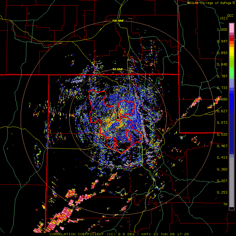Pick the light pink segment of the color bar

coord(232,28)
